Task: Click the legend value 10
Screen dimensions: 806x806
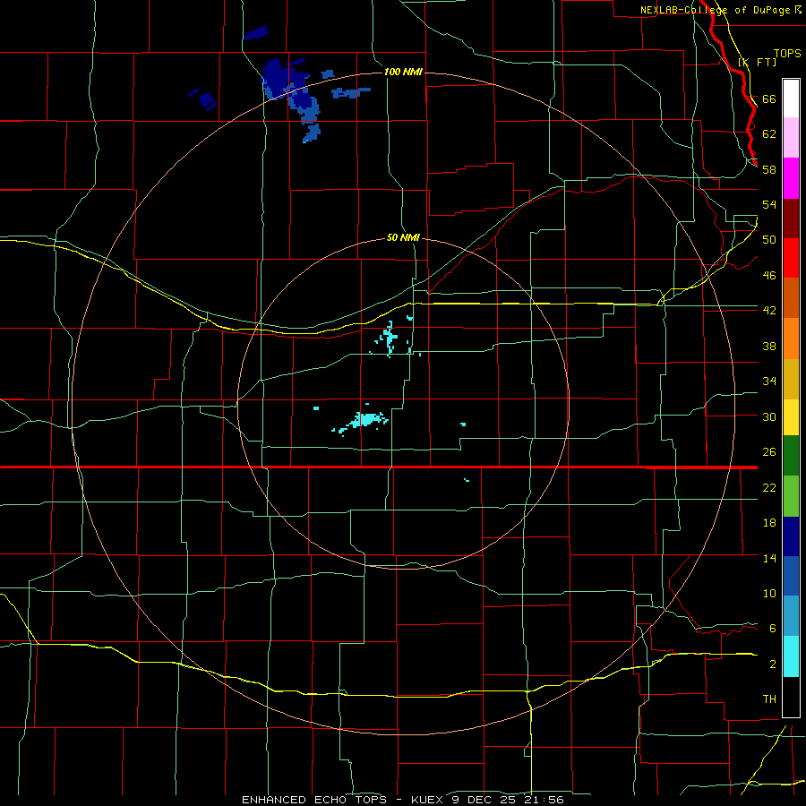Action: pyautogui.click(x=769, y=594)
